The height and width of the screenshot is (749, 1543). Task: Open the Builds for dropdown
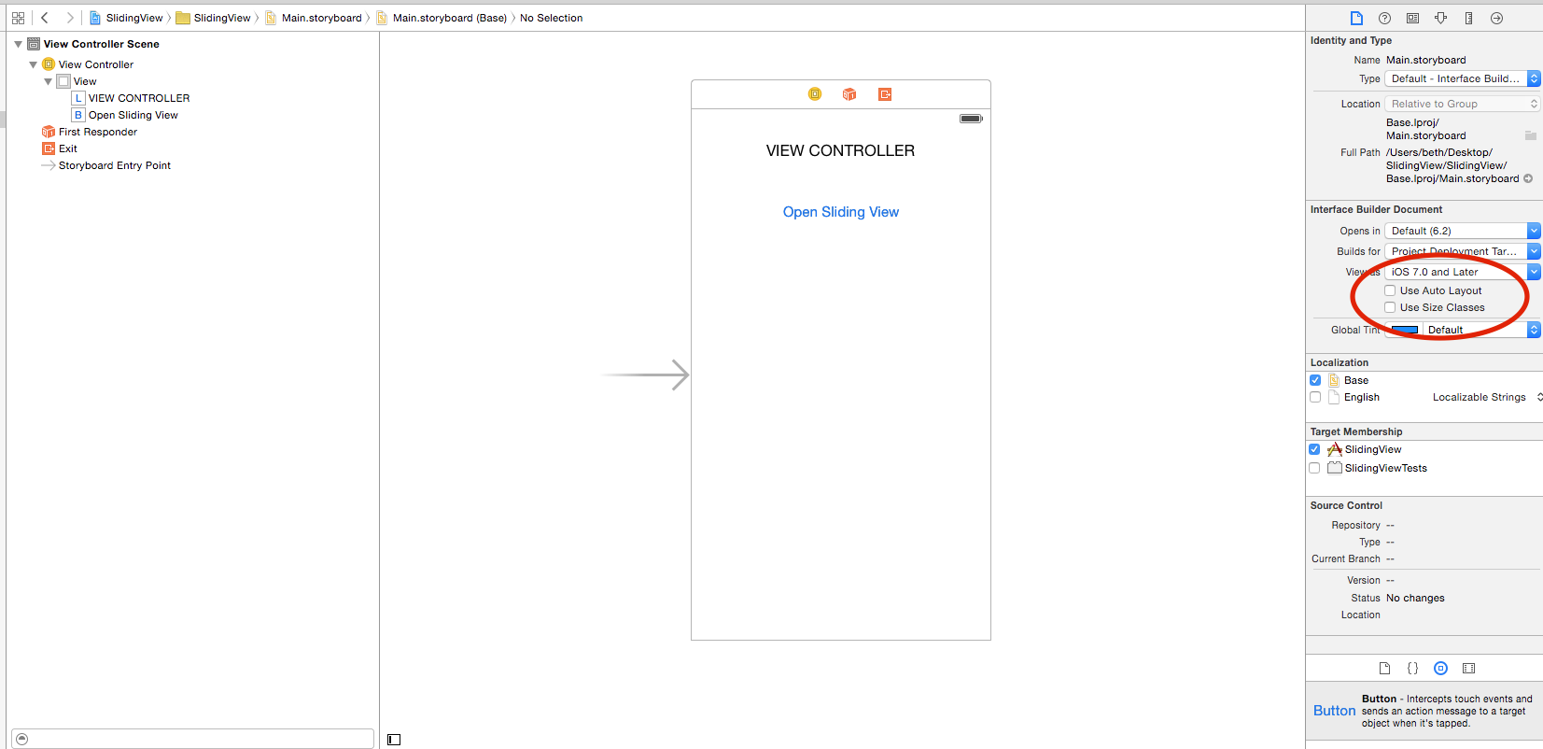[1461, 251]
